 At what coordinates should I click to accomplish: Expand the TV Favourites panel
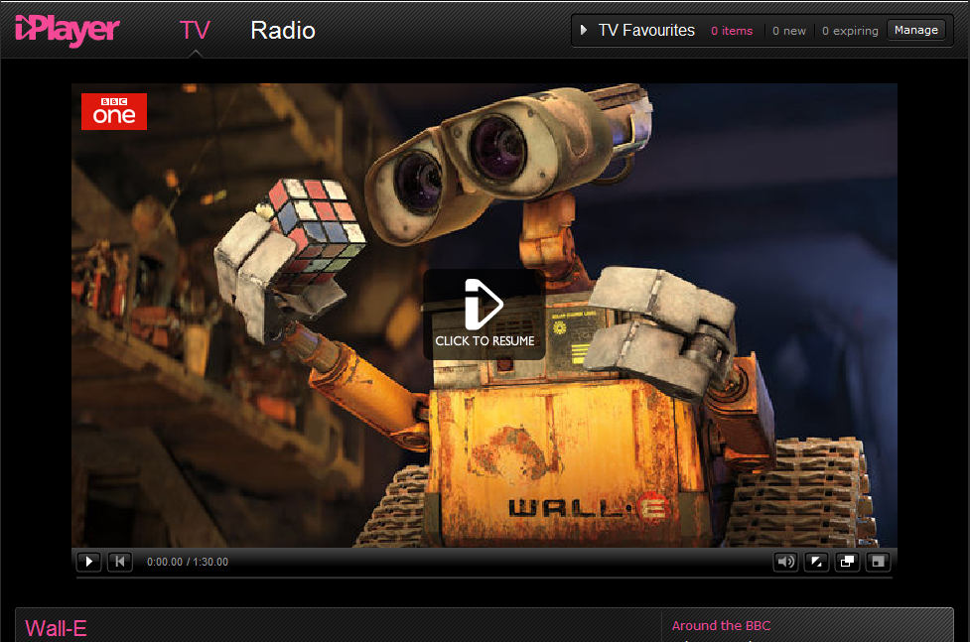coord(646,30)
